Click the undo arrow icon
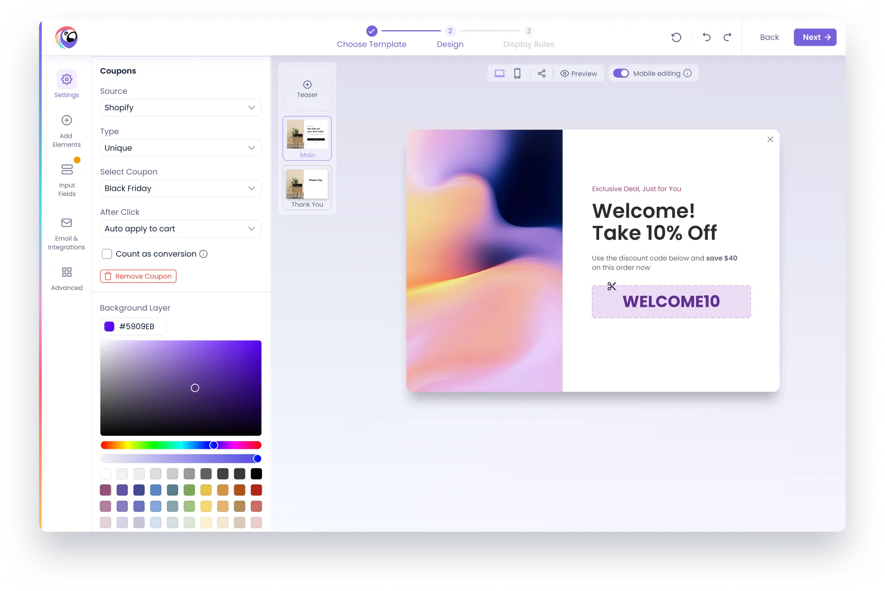This screenshot has height=591, width=885. 706,37
